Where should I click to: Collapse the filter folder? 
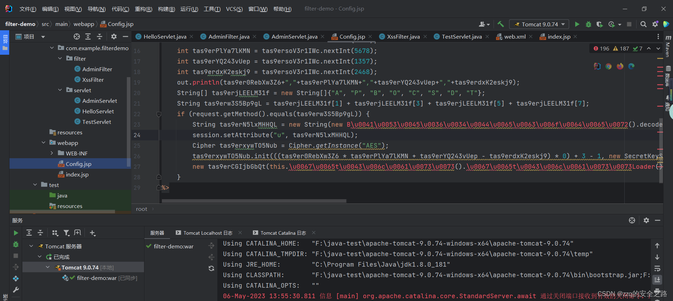tap(60, 58)
